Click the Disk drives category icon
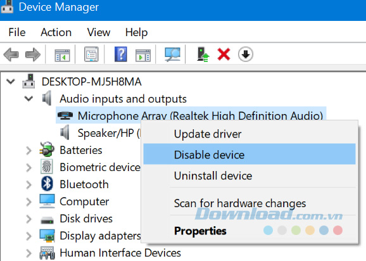 47,220
